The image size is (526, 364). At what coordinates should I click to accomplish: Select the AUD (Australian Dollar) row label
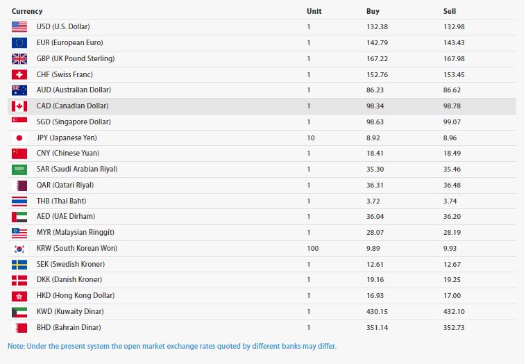pyautogui.click(x=73, y=90)
